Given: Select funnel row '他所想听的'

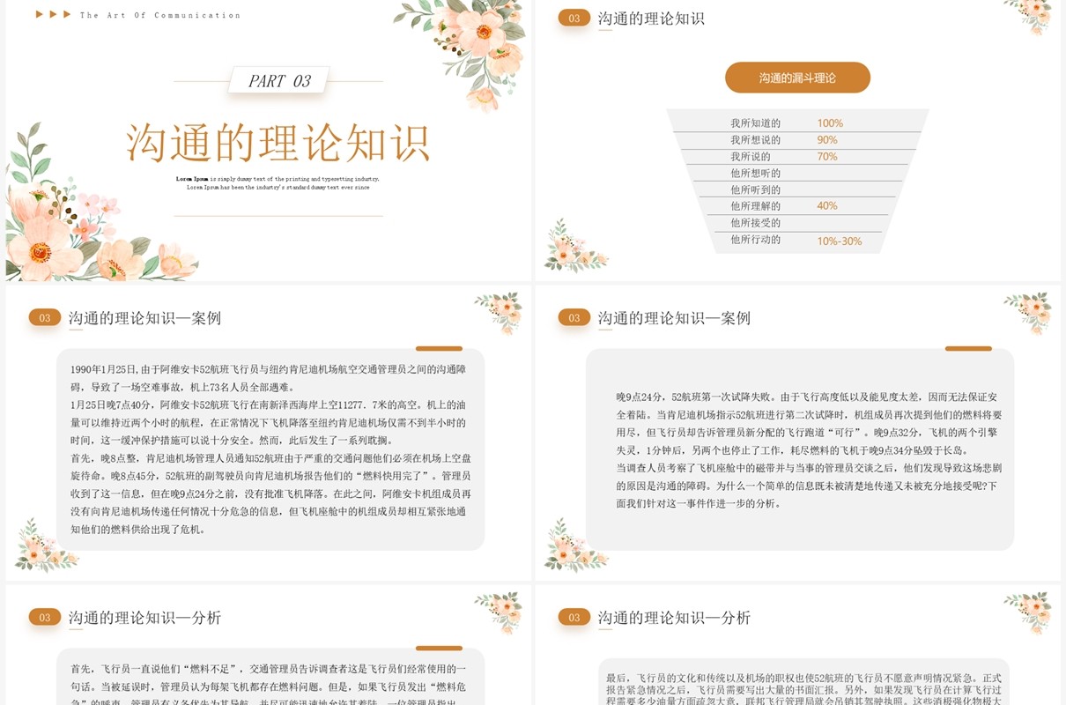Looking at the screenshot, I should point(755,174).
